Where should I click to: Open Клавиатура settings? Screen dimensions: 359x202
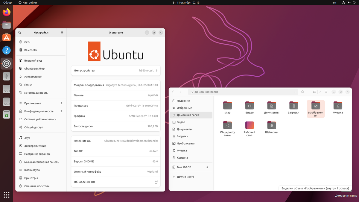tap(41, 170)
